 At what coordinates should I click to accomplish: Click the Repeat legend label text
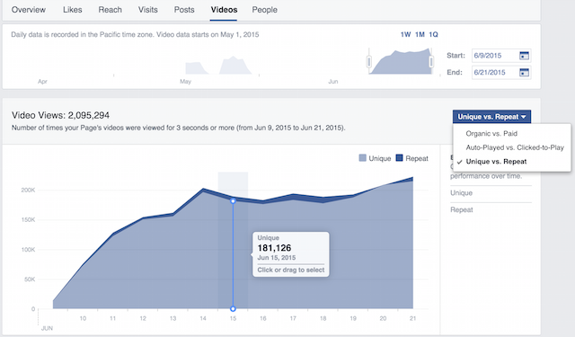(417, 158)
